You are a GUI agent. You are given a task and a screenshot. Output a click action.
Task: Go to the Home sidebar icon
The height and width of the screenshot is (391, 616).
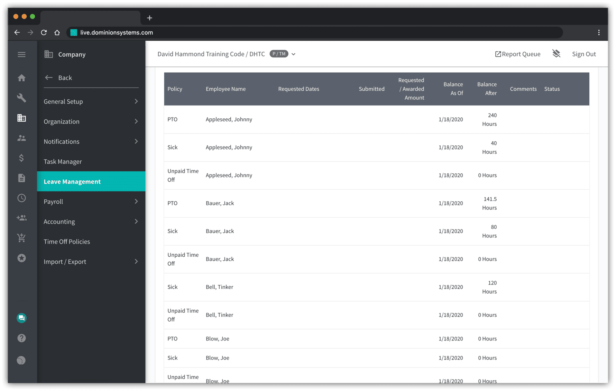pyautogui.click(x=22, y=78)
